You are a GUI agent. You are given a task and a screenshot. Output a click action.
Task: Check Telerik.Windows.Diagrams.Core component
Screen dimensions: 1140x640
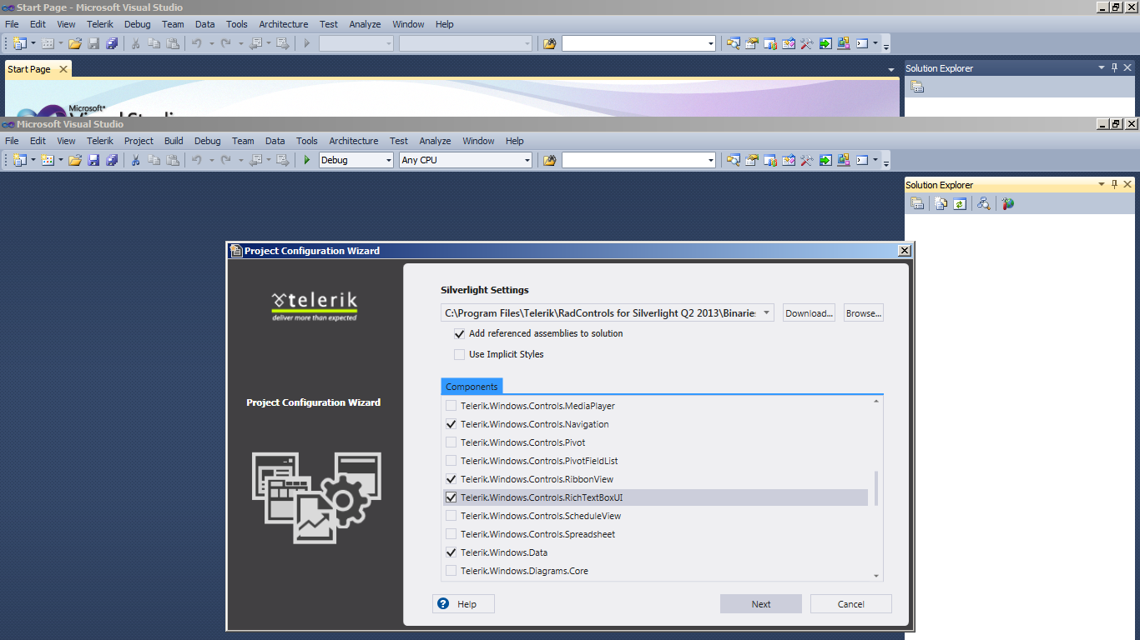(x=451, y=571)
